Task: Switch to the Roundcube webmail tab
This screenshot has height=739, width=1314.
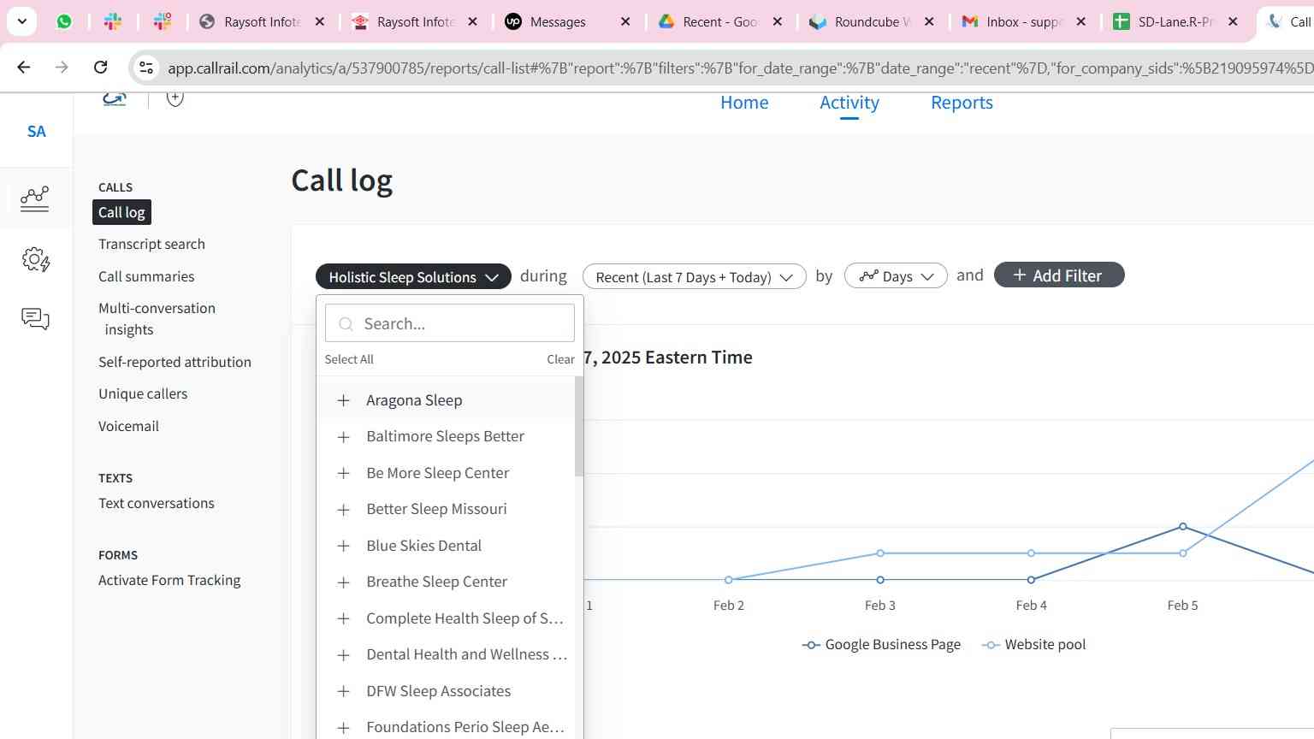Action: pos(873,21)
